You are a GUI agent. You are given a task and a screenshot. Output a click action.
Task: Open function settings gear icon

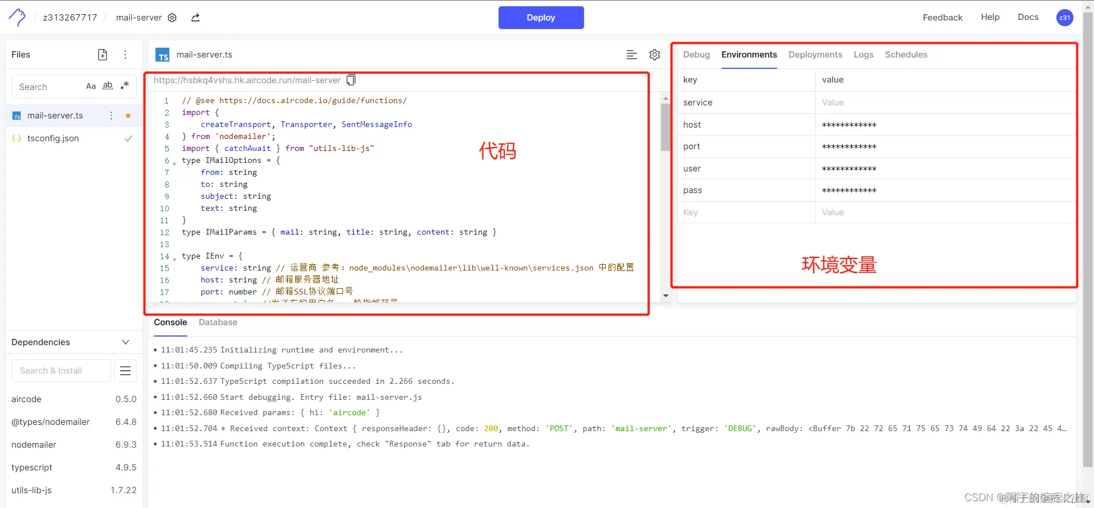pyautogui.click(x=655, y=55)
